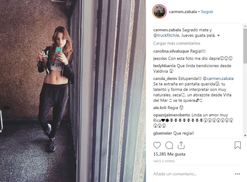Like the post with the heart icon

click(x=157, y=145)
